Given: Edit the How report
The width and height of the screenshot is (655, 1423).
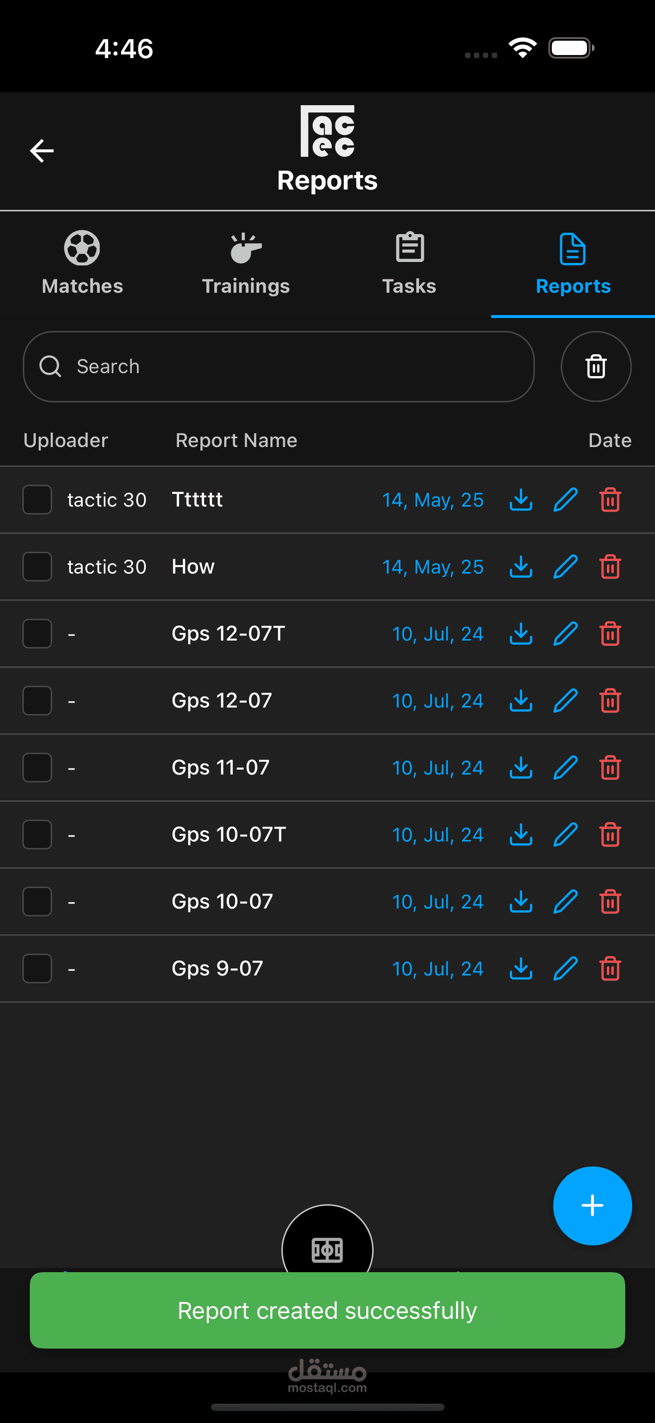Looking at the screenshot, I should 566,567.
